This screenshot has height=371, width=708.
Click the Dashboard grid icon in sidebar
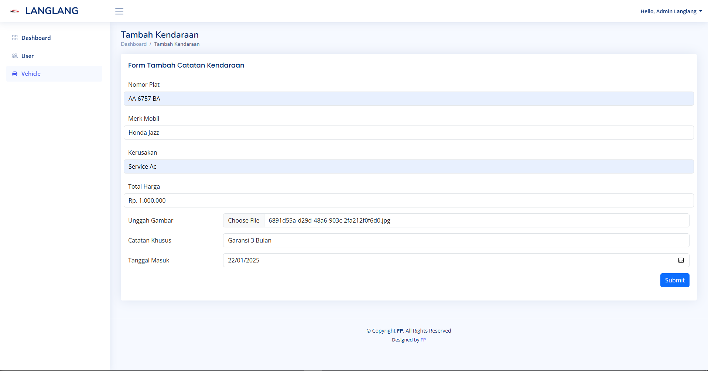(x=15, y=38)
